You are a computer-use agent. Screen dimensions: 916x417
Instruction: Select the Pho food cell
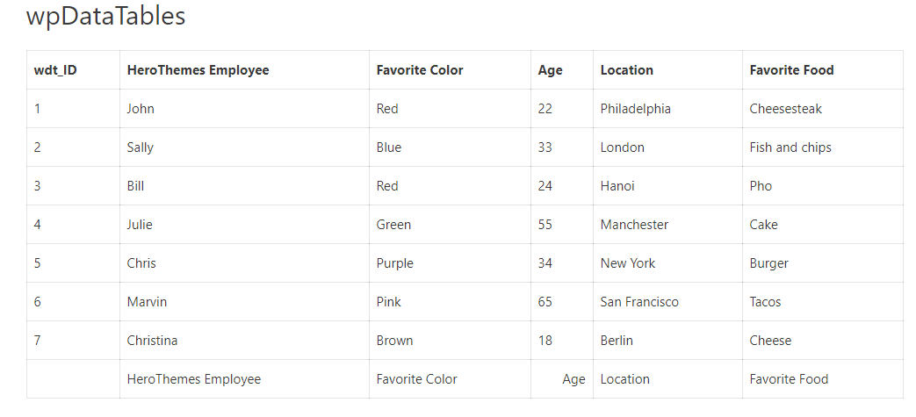point(761,186)
